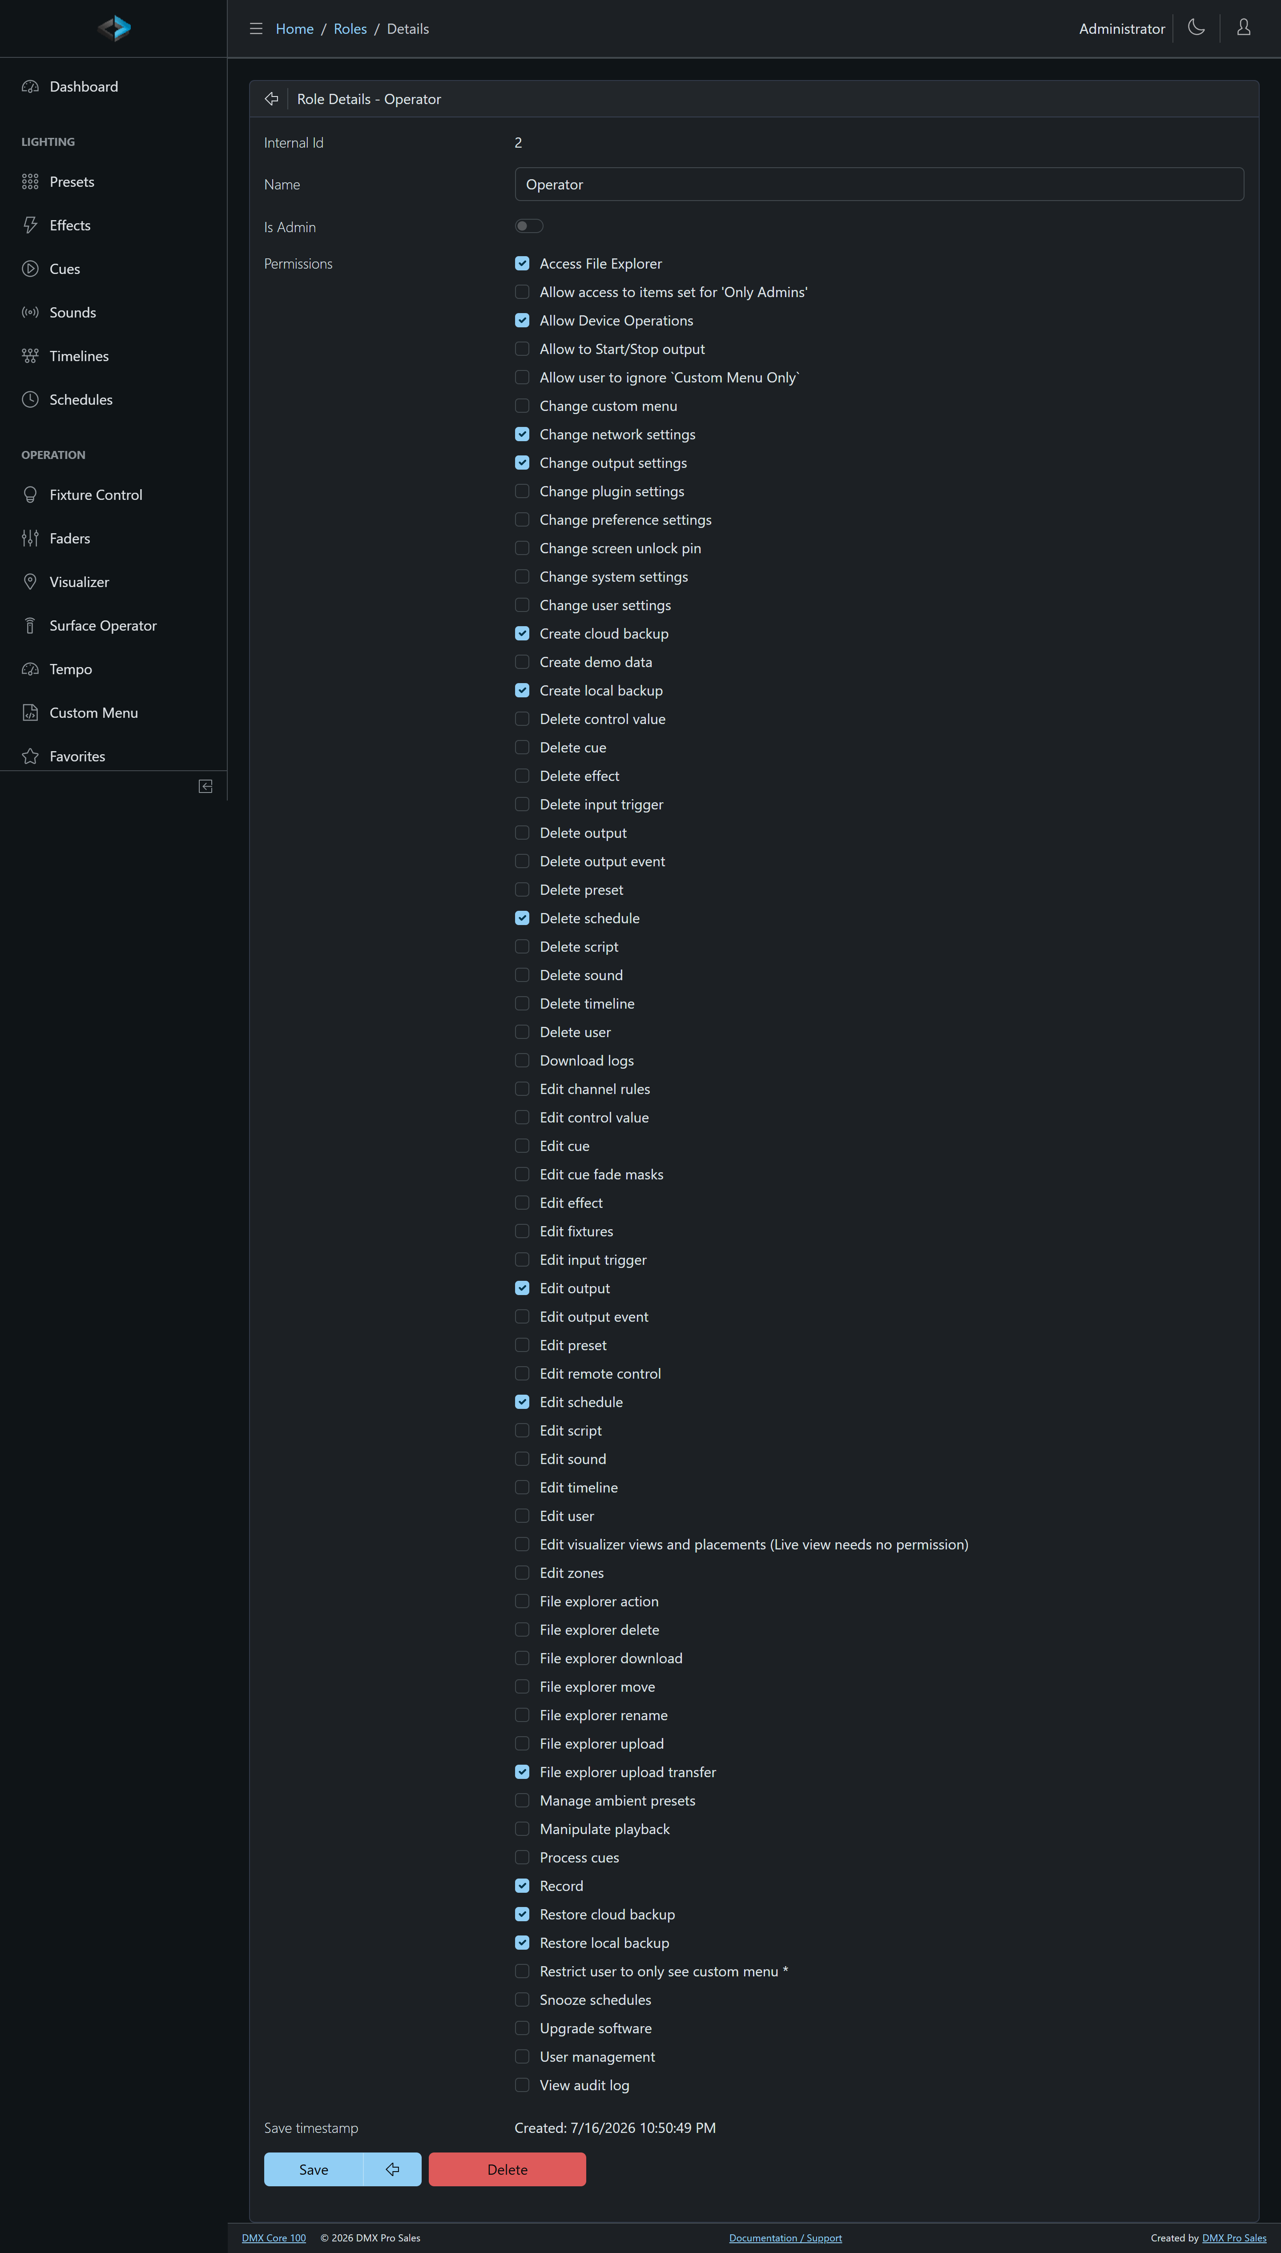Check Download logs permission
The width and height of the screenshot is (1281, 2253).
point(522,1061)
